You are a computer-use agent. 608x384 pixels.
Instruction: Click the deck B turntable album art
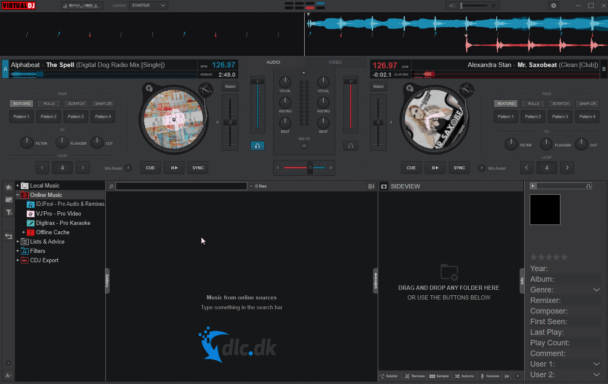(434, 119)
